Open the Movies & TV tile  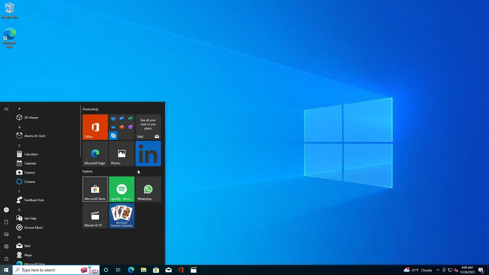click(95, 215)
